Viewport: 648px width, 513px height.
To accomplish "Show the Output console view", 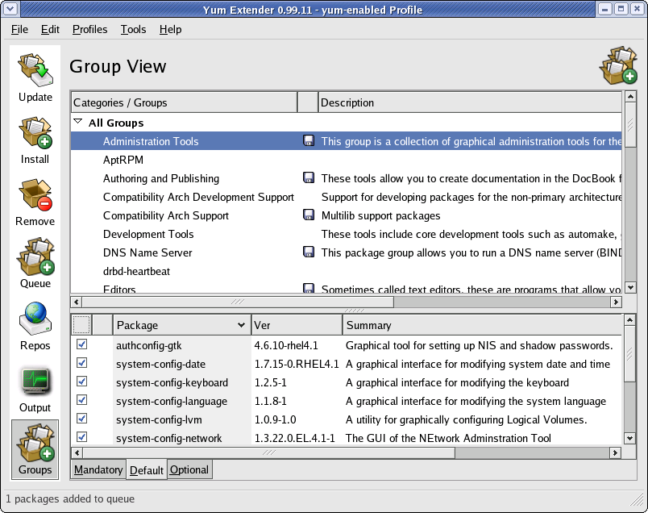I will coord(35,387).
